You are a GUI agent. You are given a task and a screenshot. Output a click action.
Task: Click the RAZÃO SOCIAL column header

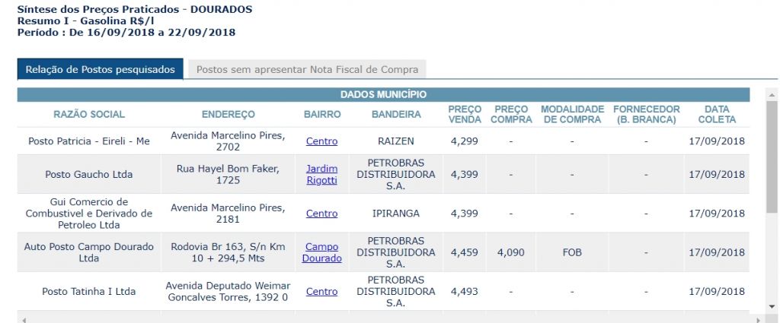[89, 115]
